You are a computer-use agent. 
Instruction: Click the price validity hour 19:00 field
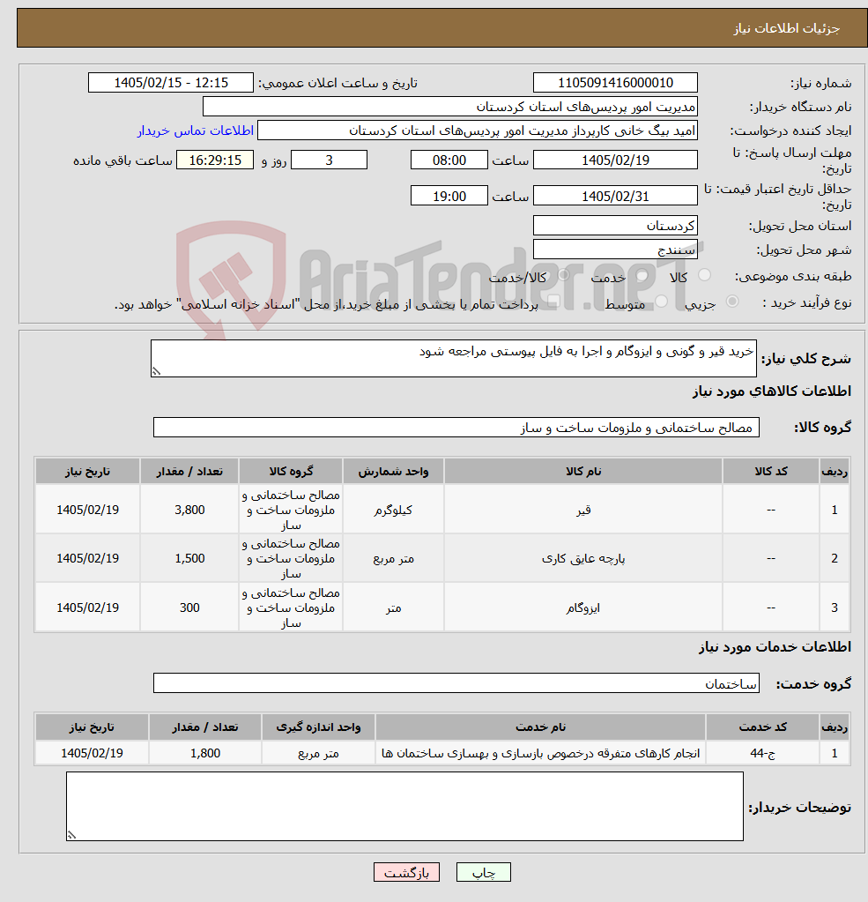tap(449, 196)
